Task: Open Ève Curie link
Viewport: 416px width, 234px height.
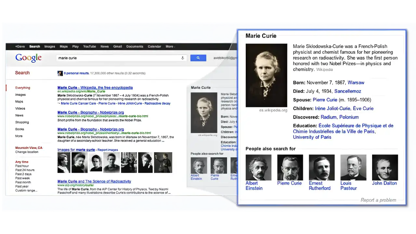Action: click(363, 109)
